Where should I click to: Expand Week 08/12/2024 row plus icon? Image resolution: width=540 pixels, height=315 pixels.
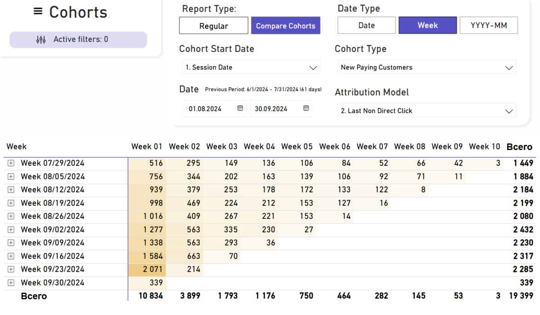pyautogui.click(x=11, y=190)
